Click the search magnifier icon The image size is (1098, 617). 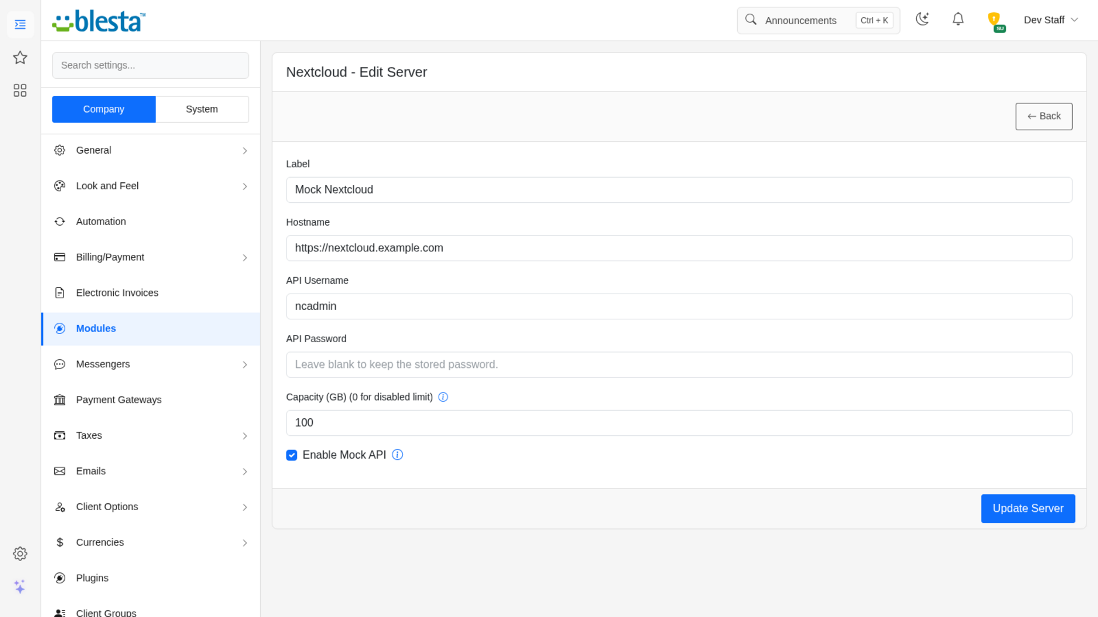pyautogui.click(x=751, y=20)
